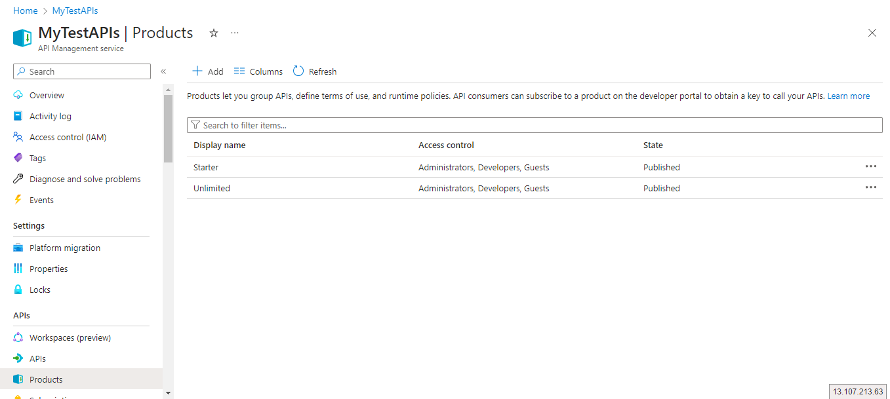
Task: Open Activity log in the sidebar
Action: tap(51, 116)
